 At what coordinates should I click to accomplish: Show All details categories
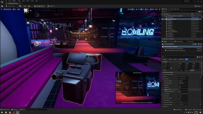tap(187, 59)
